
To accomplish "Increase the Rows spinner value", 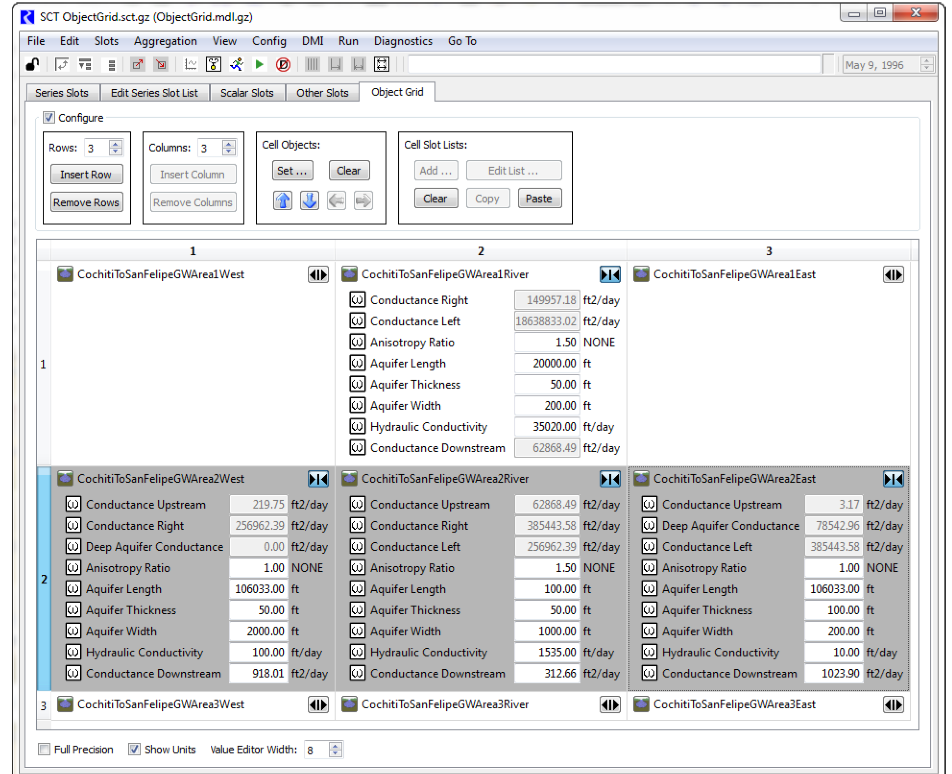I will 116,144.
